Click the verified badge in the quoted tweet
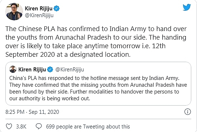The height and width of the screenshot is (132, 197). coord(50,70)
